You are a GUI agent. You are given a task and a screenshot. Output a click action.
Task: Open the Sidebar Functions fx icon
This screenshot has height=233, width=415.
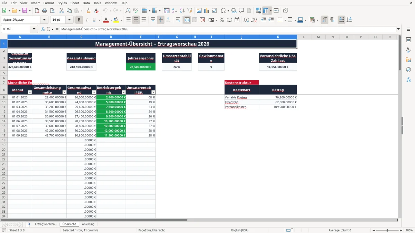(x=408, y=80)
